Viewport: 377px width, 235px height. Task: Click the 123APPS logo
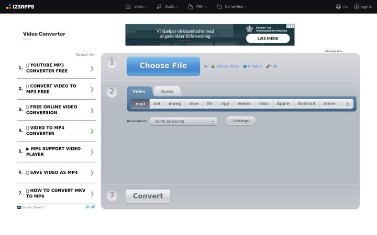20,7
